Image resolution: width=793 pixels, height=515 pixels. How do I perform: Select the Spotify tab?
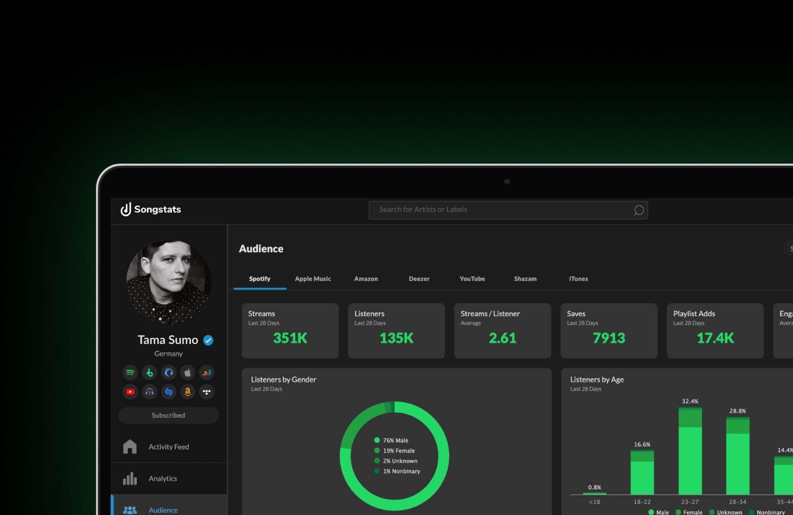point(260,279)
